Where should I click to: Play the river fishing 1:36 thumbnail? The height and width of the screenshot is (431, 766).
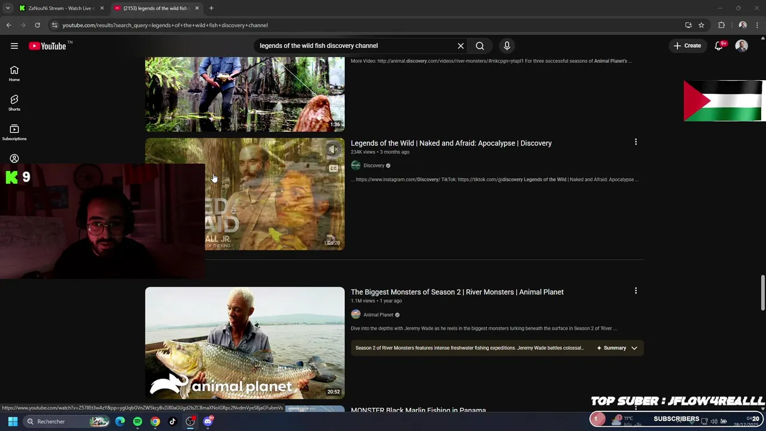(245, 94)
